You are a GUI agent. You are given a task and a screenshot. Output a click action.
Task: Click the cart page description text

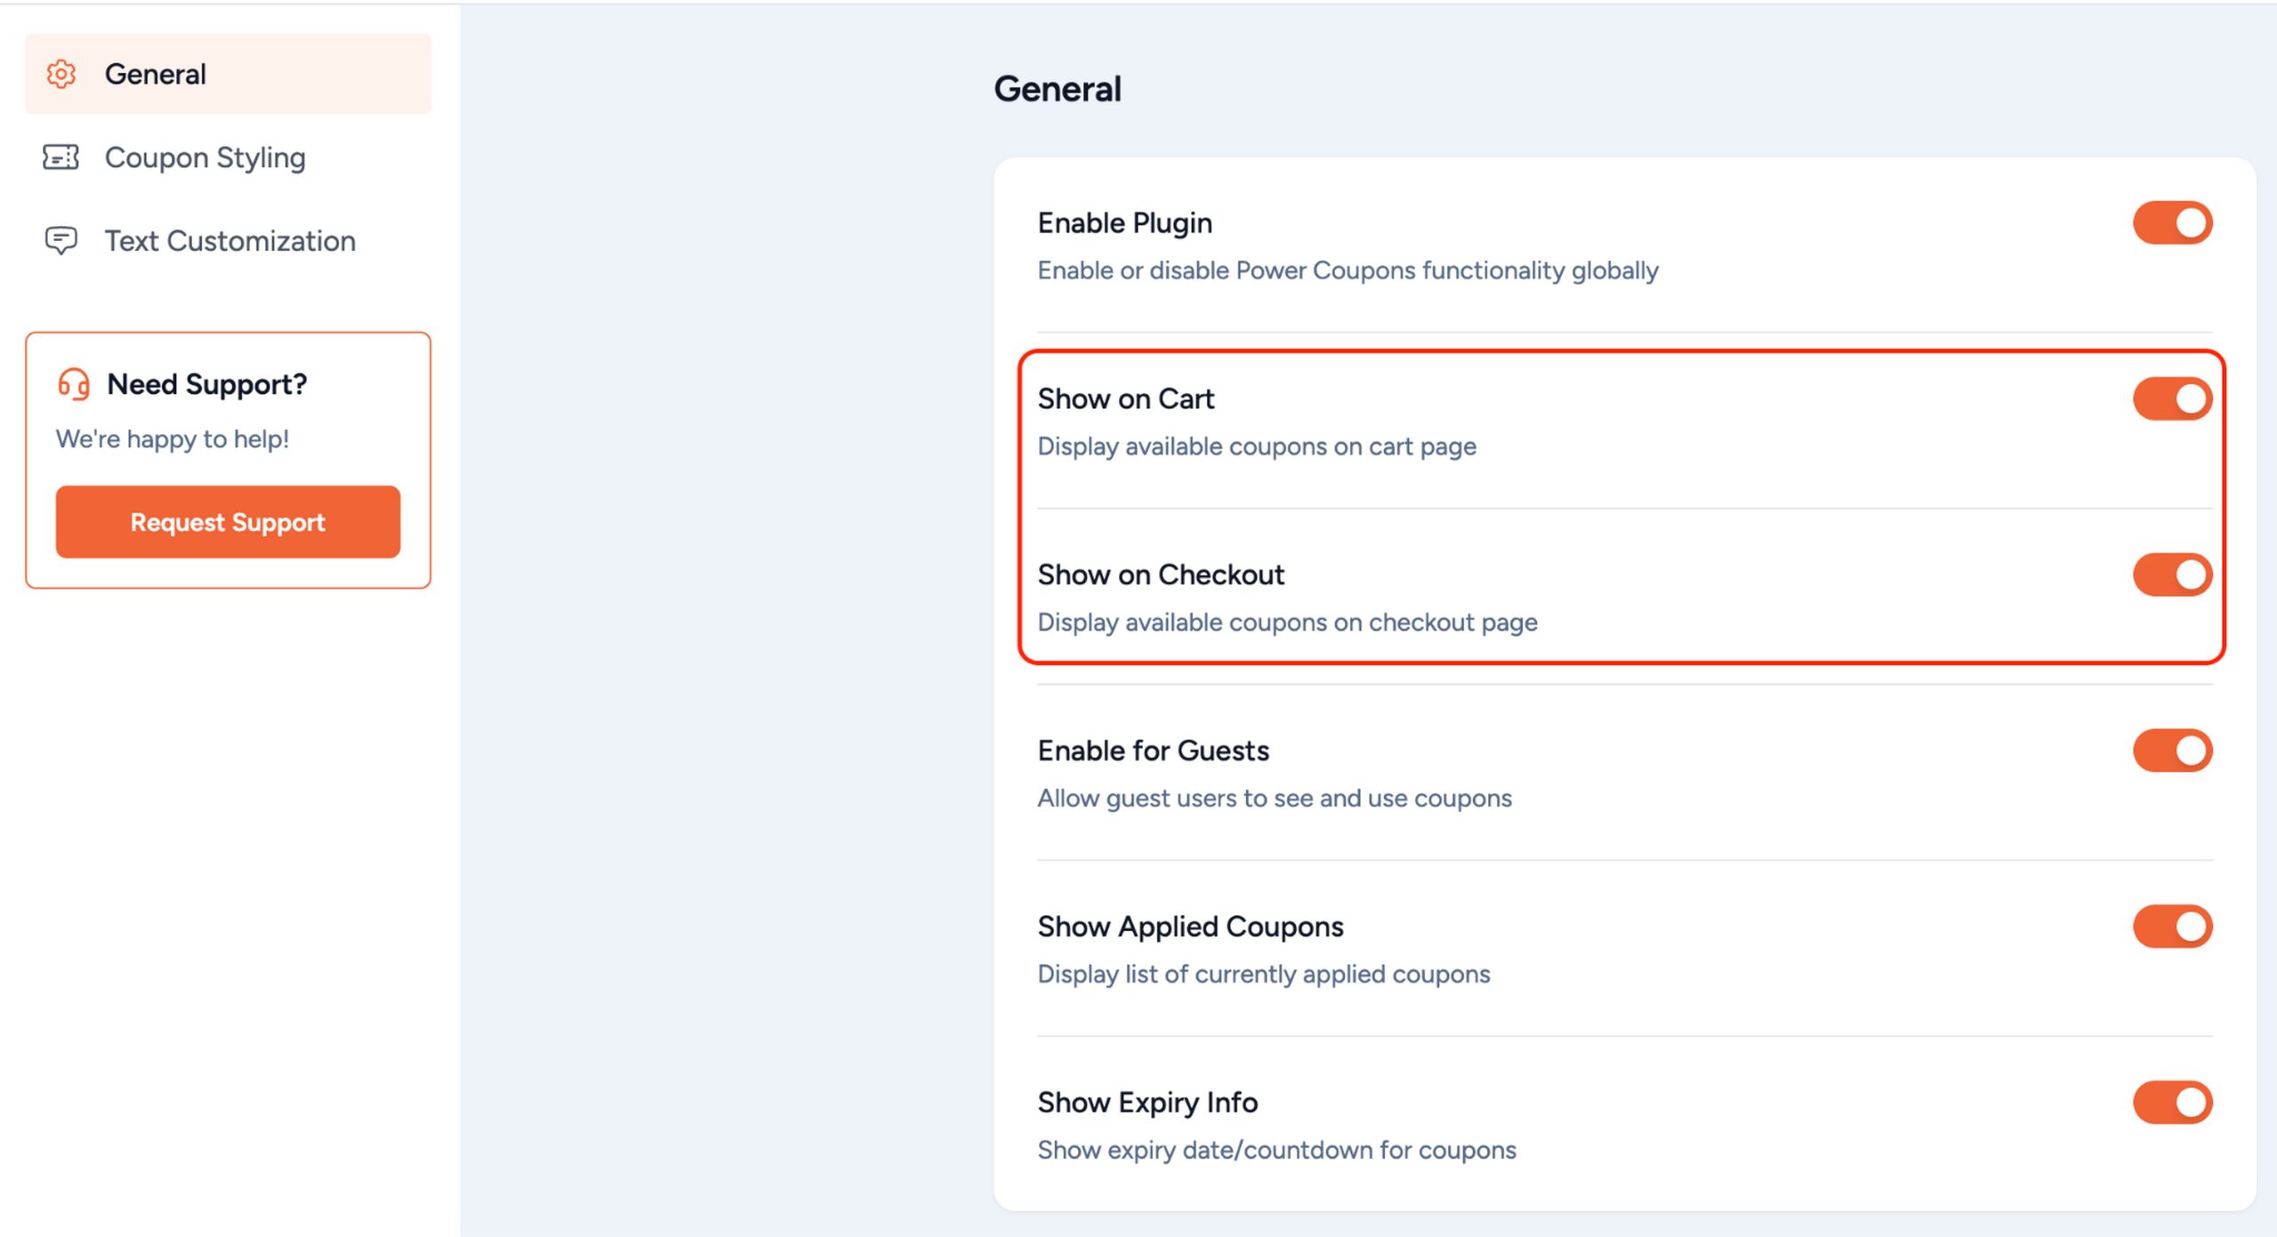coord(1256,446)
